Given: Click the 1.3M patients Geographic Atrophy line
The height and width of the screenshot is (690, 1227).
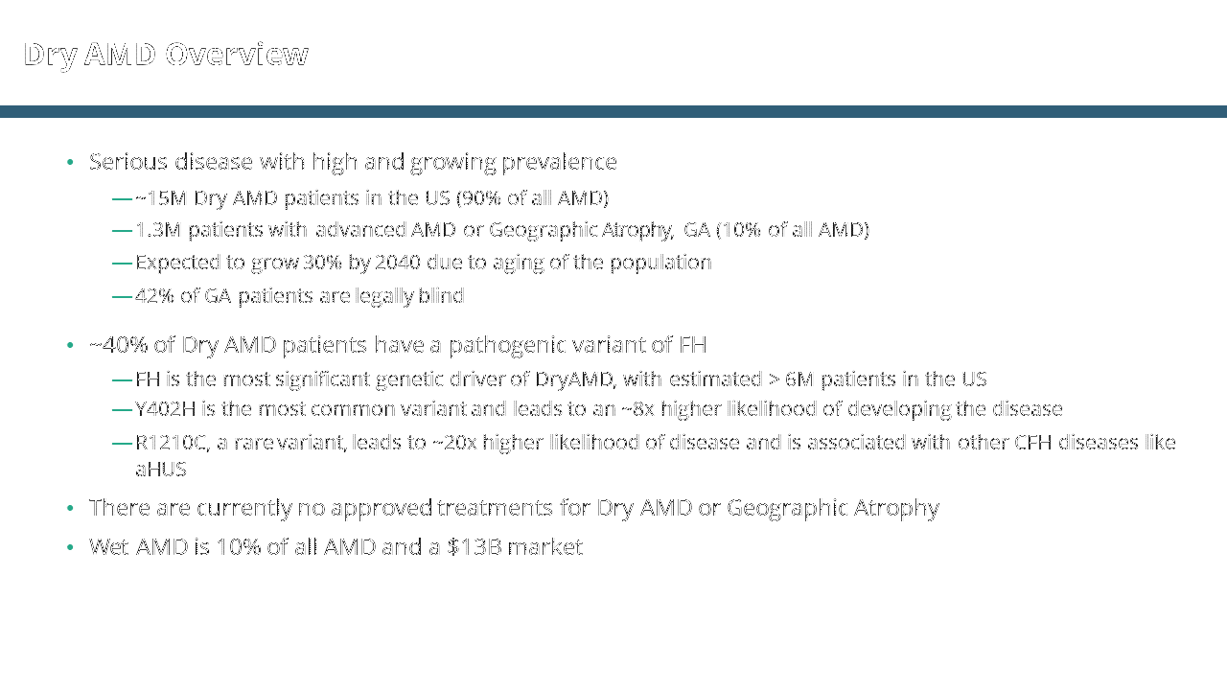Looking at the screenshot, I should tap(502, 230).
